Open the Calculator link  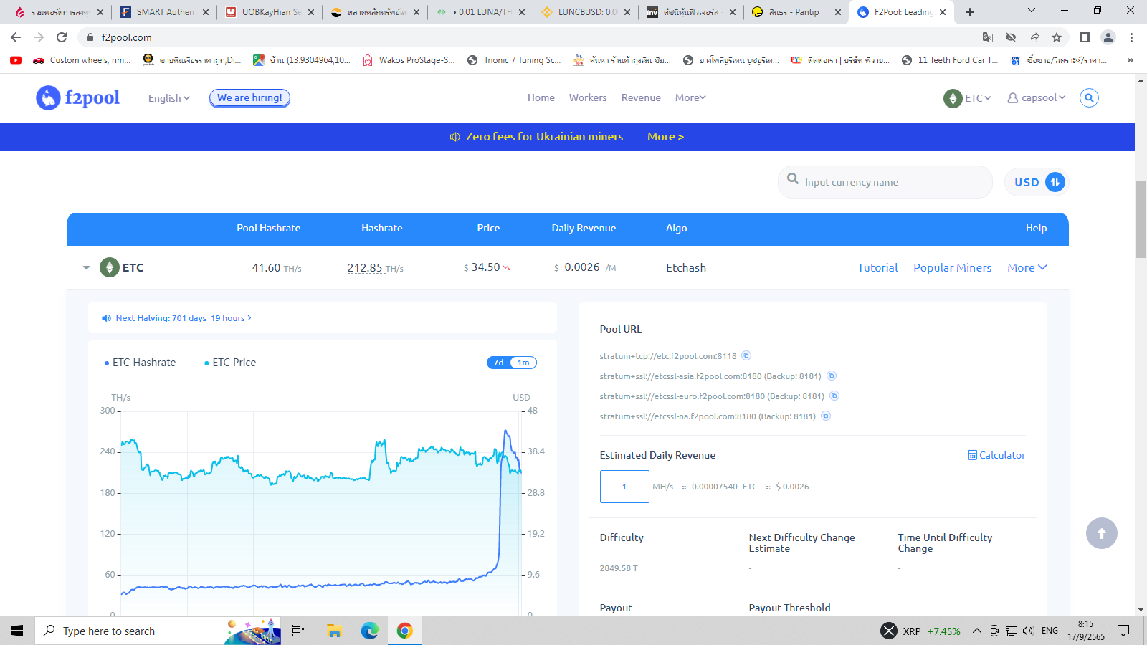pos(996,455)
